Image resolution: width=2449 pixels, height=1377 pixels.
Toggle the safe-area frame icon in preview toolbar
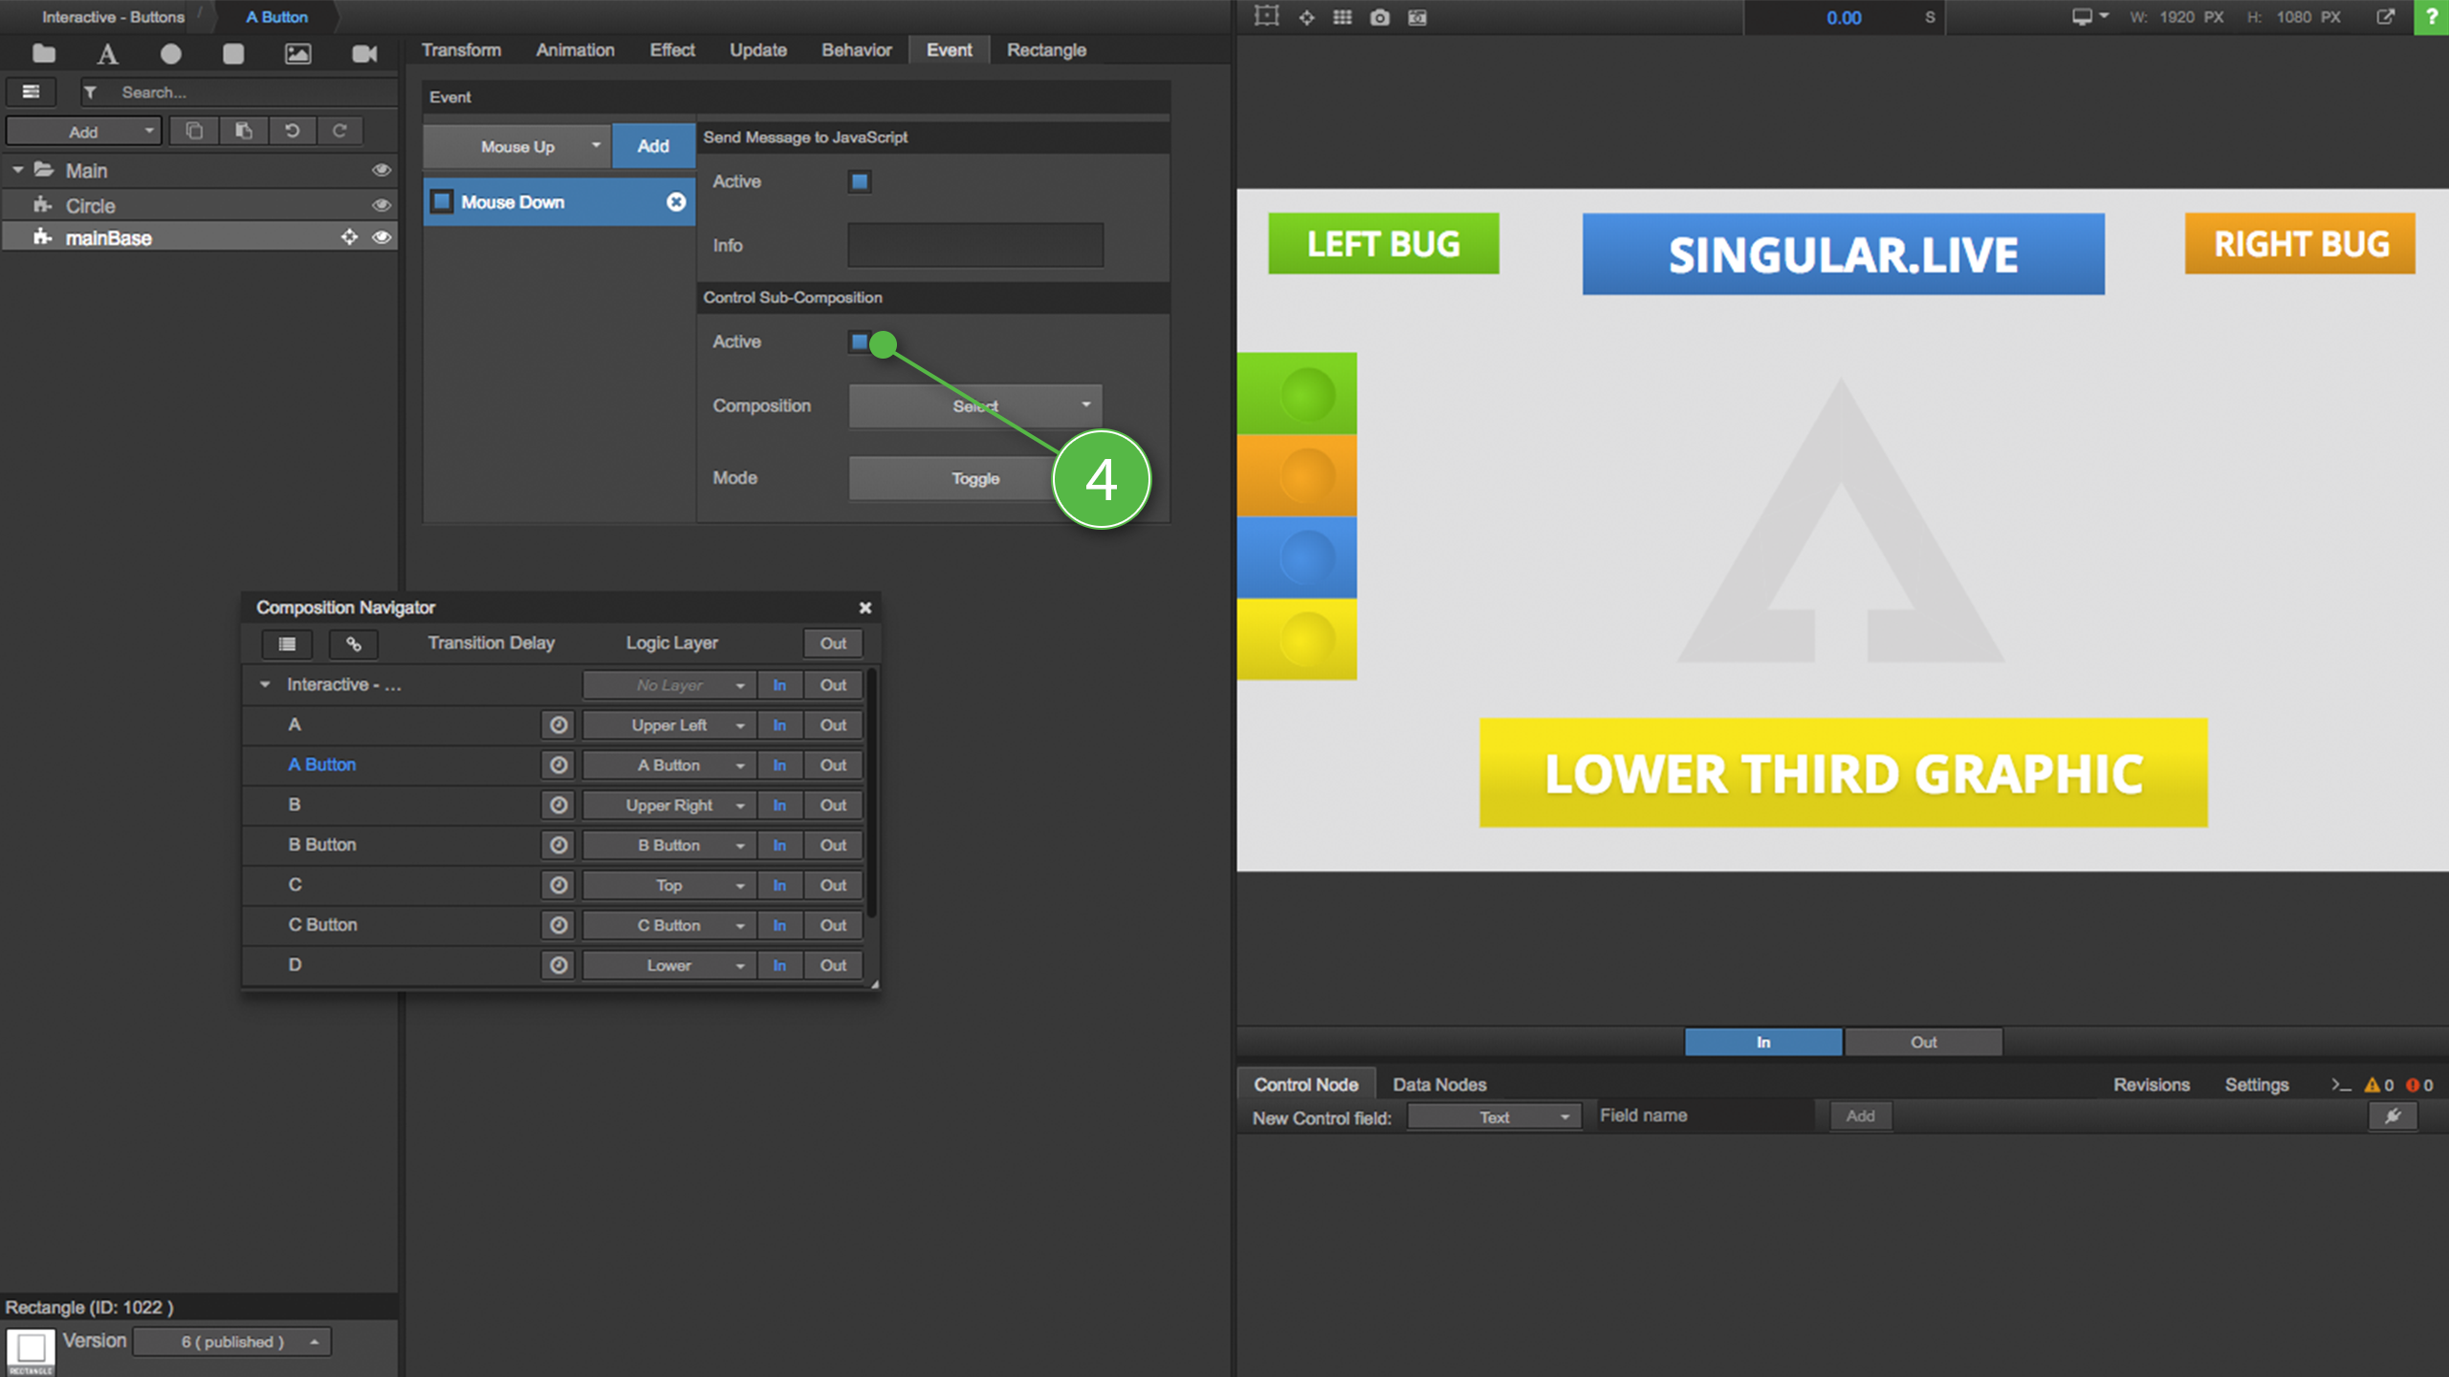[x=1266, y=16]
